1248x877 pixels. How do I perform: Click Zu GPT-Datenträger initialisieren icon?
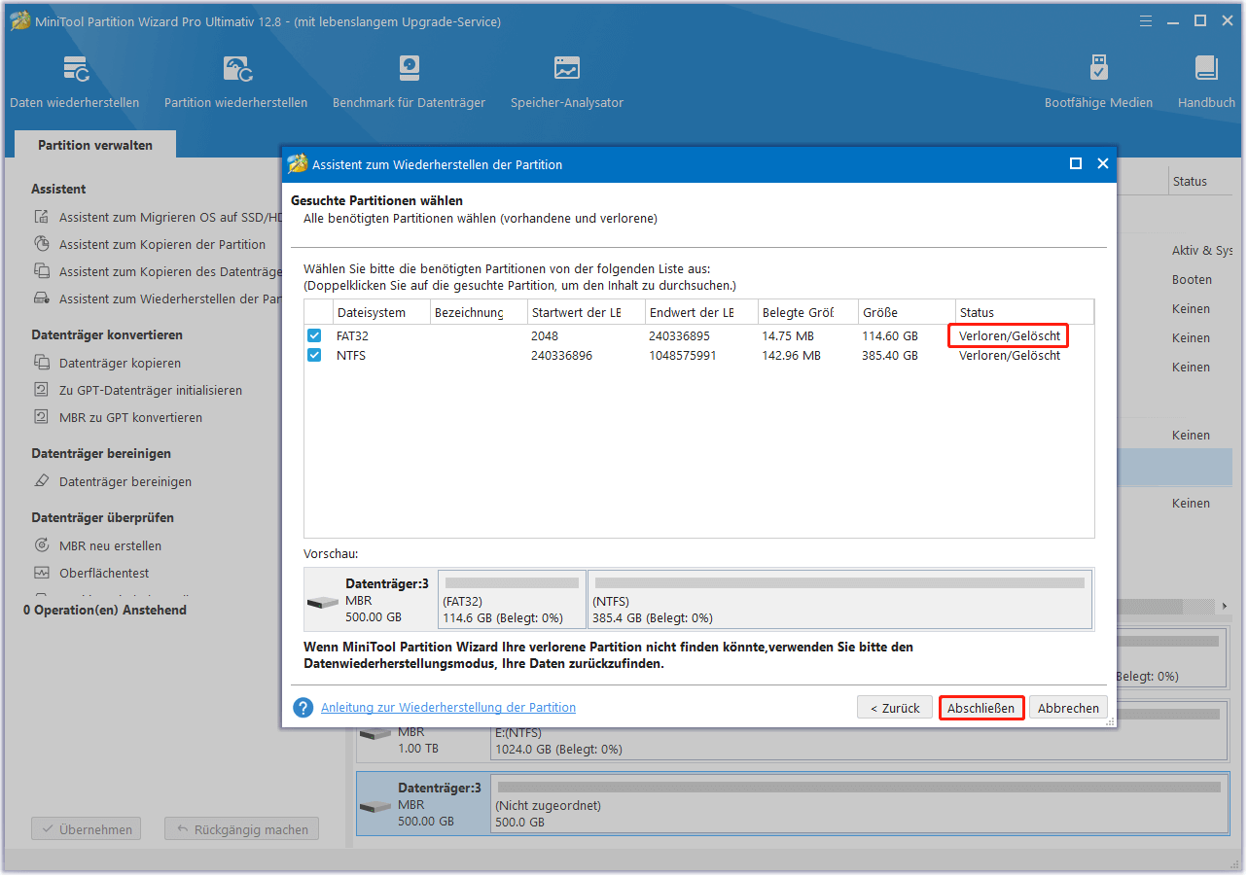pyautogui.click(x=42, y=391)
